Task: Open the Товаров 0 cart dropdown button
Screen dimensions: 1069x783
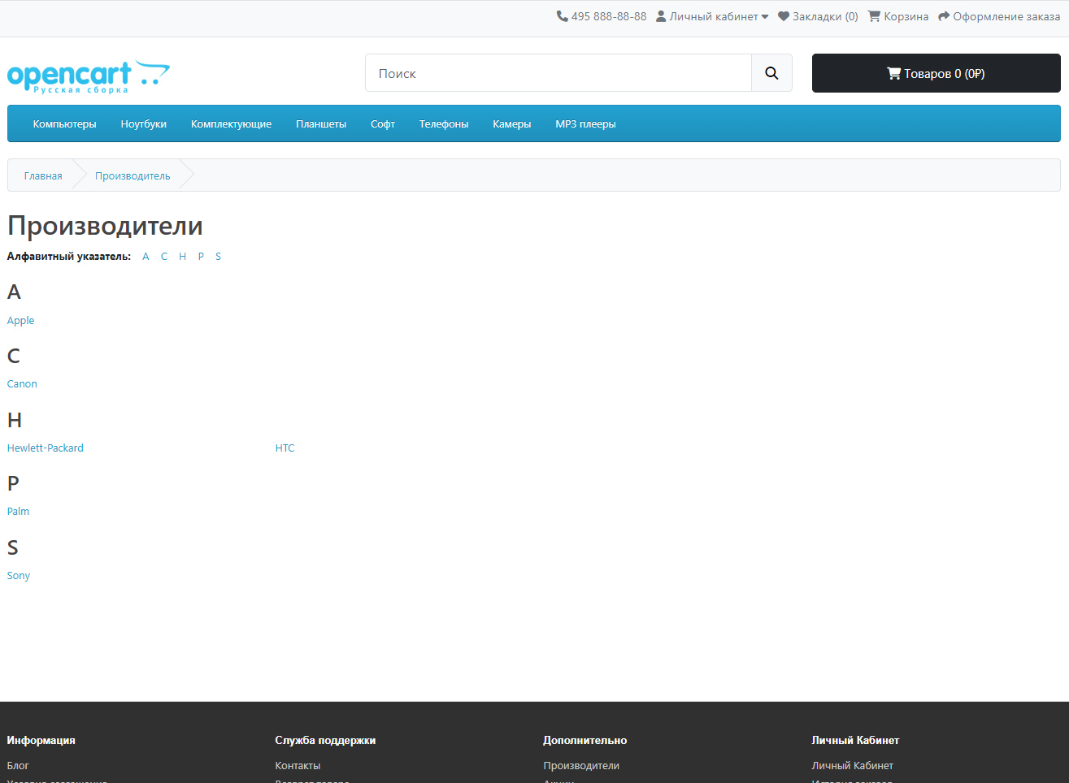Action: point(936,73)
